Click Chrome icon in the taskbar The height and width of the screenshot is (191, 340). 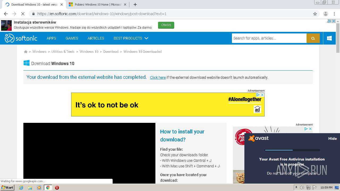coord(48,188)
